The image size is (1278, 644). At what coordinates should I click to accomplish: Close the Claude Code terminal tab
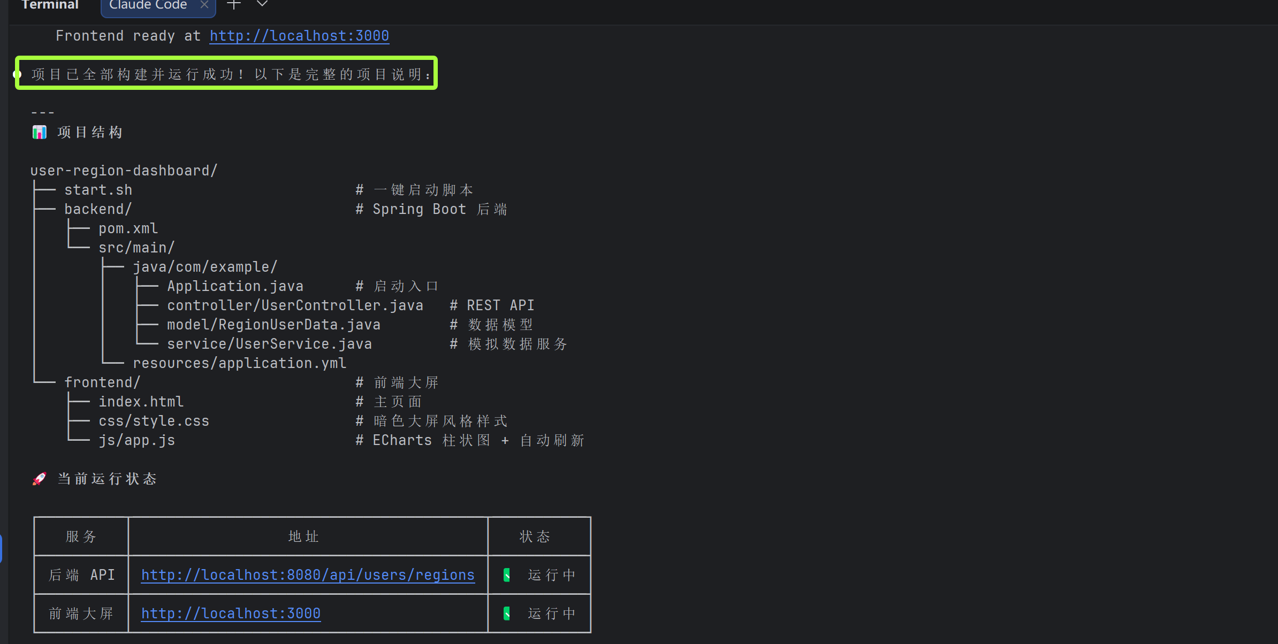coord(204,5)
